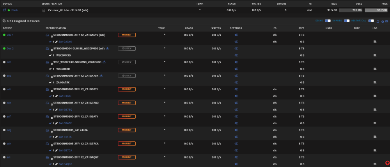Viewport: 390px width, 167px height.
Task: Open the sdc device link
Action: tap(9, 76)
